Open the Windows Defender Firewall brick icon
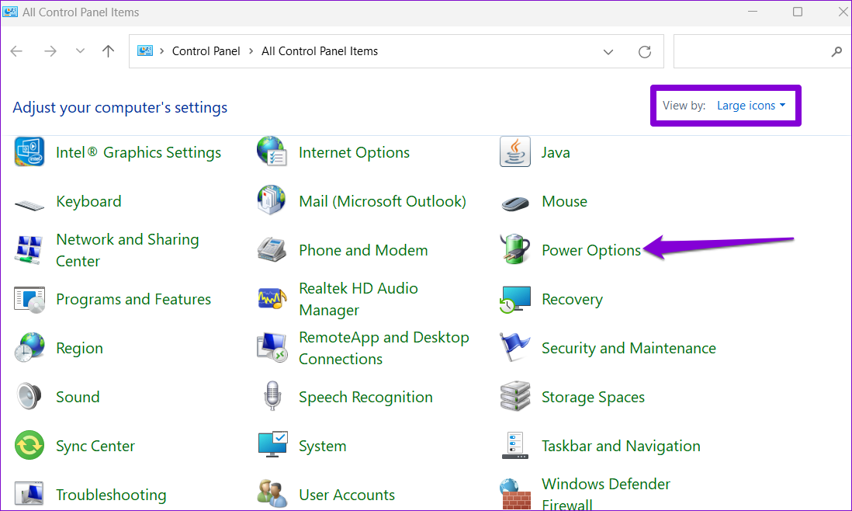Viewport: 852px width, 511px height. coord(514,494)
